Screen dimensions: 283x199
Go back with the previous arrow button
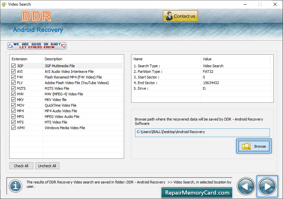(x=246, y=186)
